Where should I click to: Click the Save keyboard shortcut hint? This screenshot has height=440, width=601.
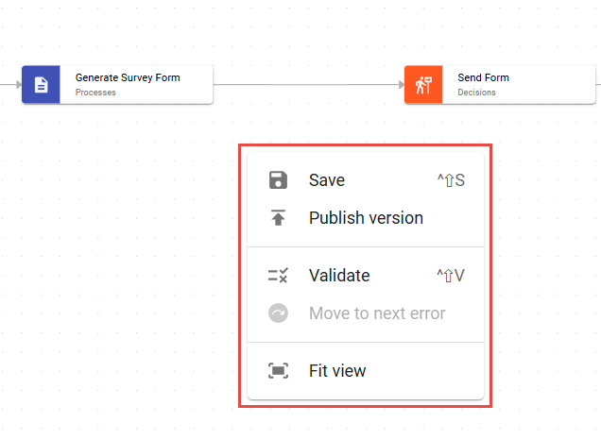point(451,180)
